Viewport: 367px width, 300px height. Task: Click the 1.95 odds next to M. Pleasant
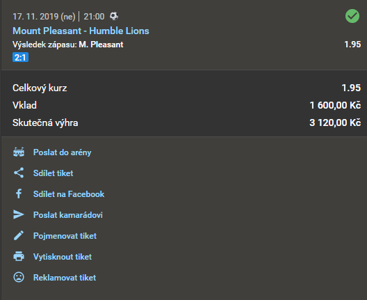(x=352, y=45)
